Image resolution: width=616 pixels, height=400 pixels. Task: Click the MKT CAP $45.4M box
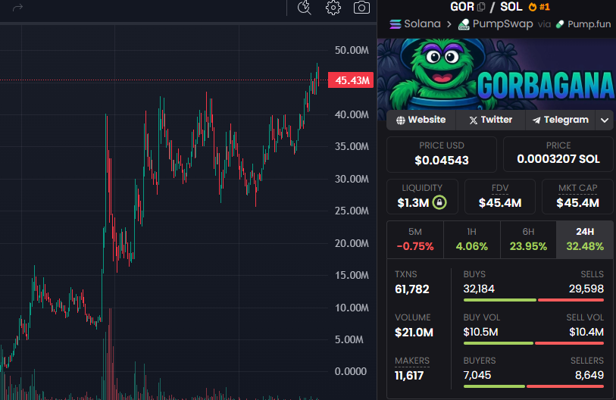tap(577, 196)
